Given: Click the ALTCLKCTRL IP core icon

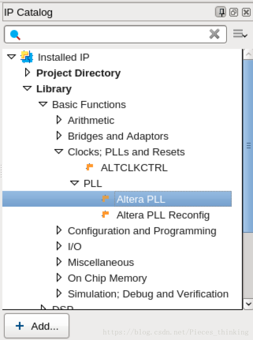Looking at the screenshot, I should 90,167.
